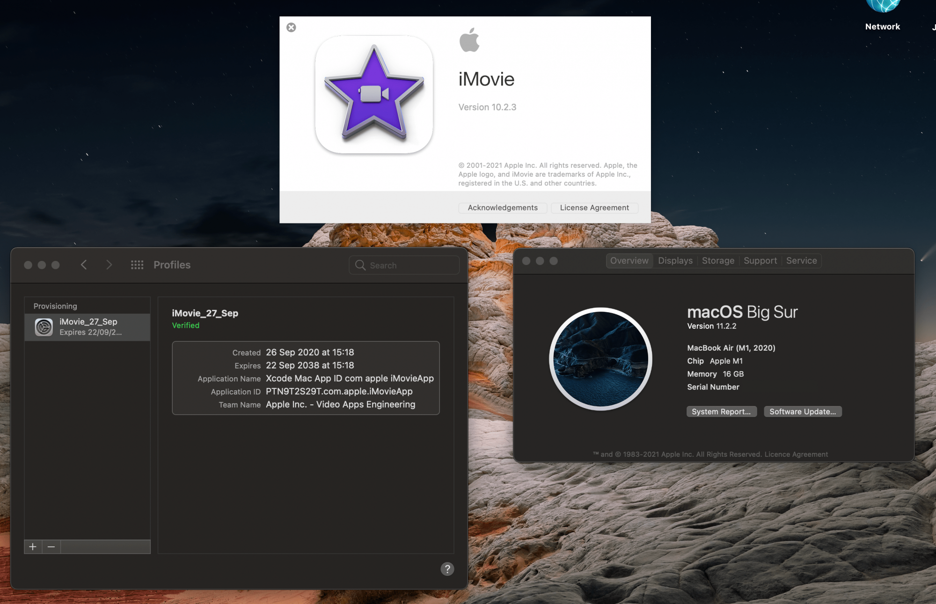Click the Licence Agreement link in About This Mac

point(796,454)
